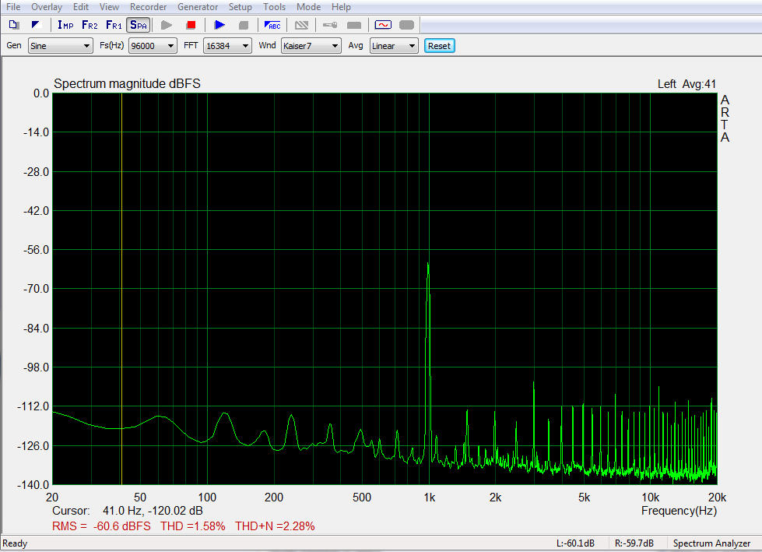This screenshot has width=762, height=552.
Task: Click the THD =1.58% readout
Action: 193,526
